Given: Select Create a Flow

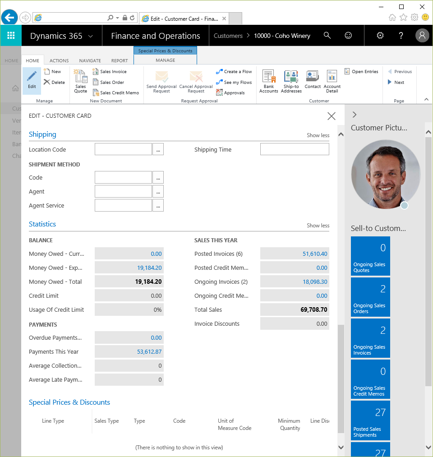Looking at the screenshot, I should pyautogui.click(x=234, y=71).
